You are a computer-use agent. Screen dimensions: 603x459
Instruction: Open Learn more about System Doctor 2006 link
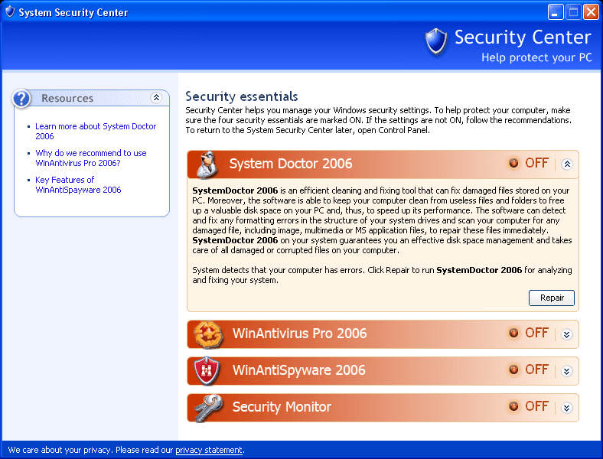[96, 131]
